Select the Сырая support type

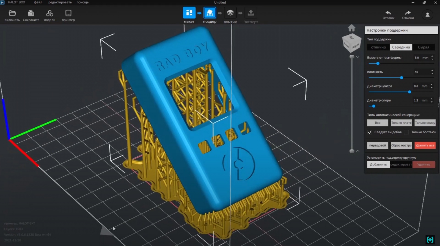point(424,47)
